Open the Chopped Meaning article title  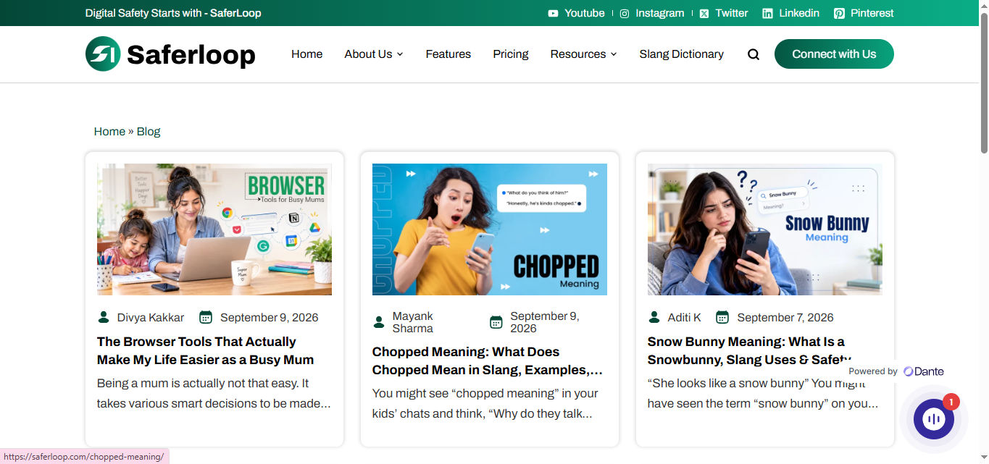click(x=488, y=360)
